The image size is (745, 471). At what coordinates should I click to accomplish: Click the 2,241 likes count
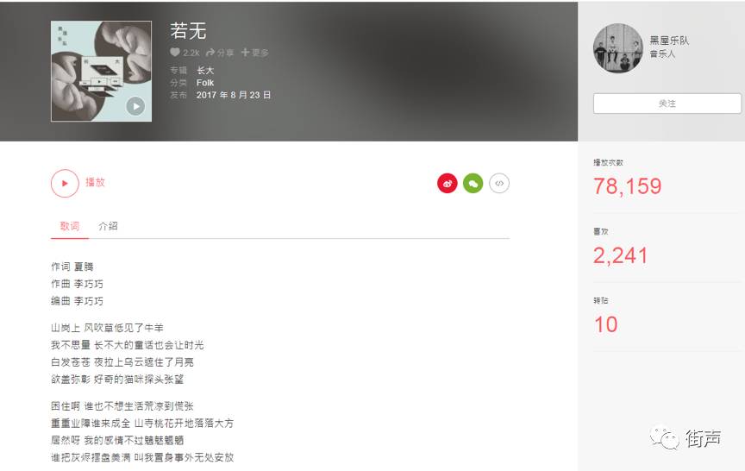621,255
